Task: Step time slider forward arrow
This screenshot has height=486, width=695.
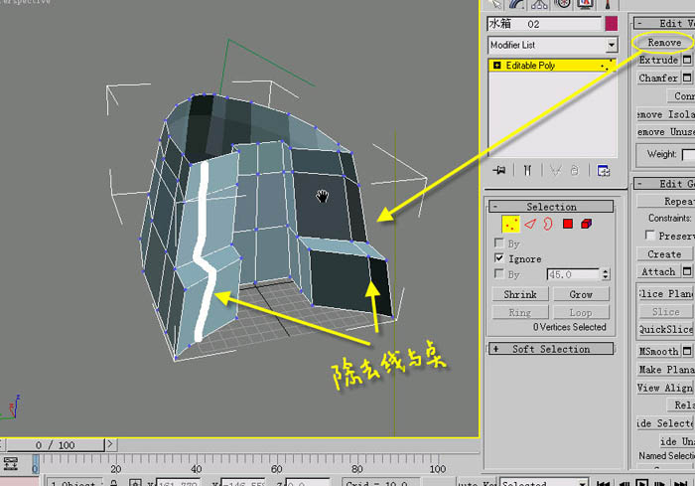Action: tap(111, 444)
